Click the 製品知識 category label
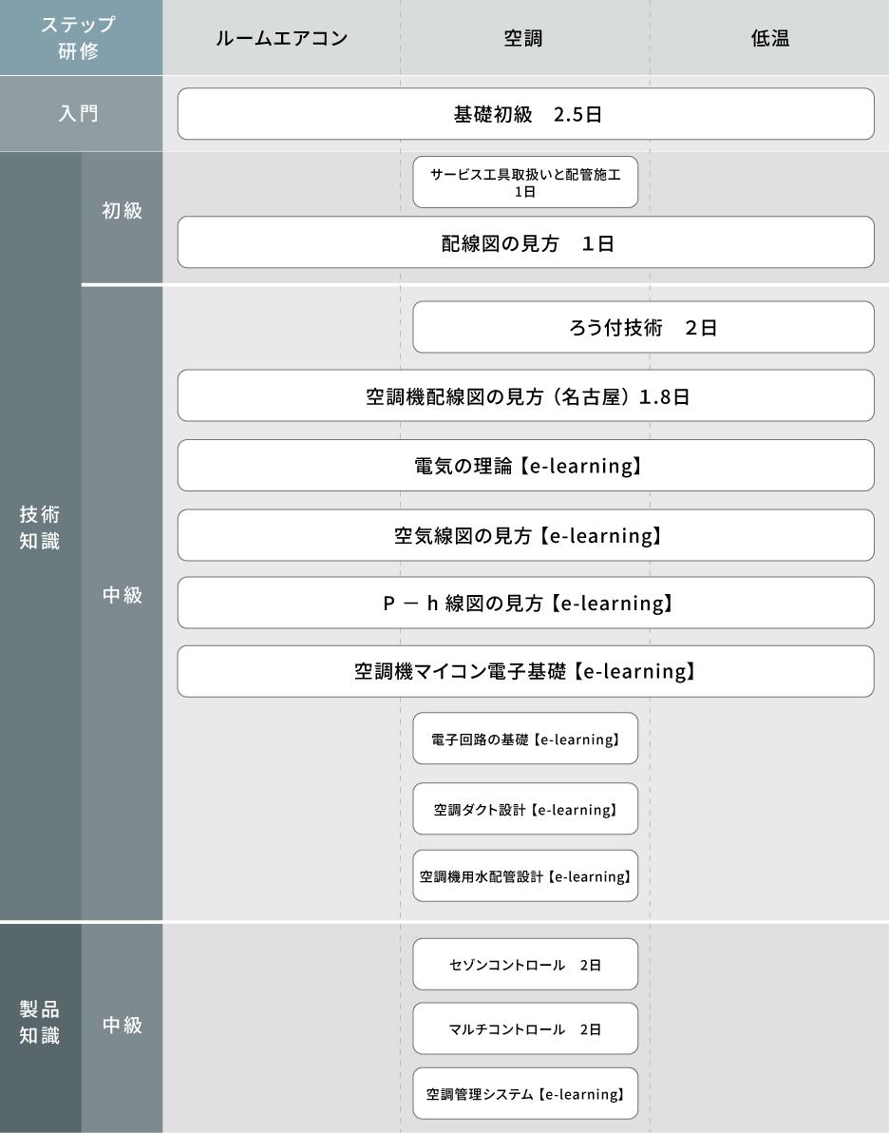 40,1023
